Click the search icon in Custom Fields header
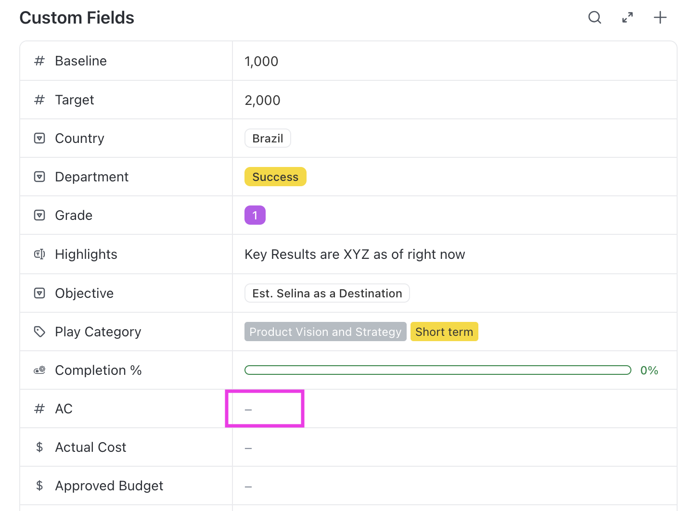This screenshot has width=693, height=511. tap(595, 18)
